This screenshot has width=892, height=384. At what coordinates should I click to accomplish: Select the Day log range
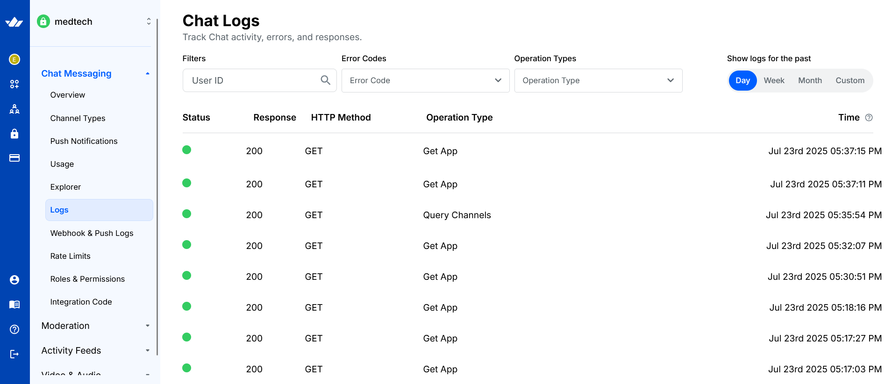(742, 80)
